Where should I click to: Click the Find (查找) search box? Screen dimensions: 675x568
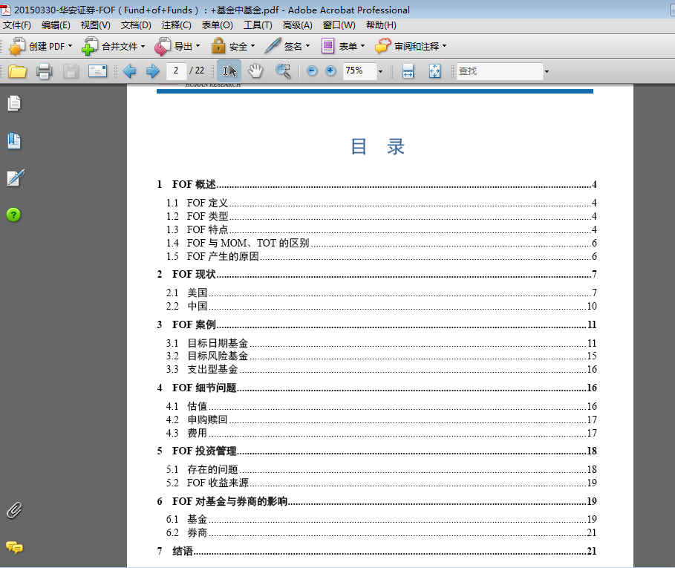(499, 71)
